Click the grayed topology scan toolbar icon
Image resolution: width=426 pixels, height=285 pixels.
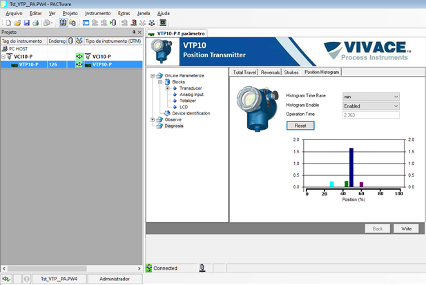[x=143, y=23]
